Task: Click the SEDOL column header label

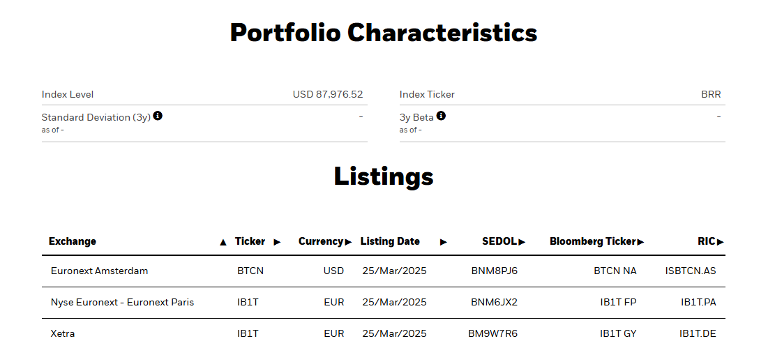Action: click(x=499, y=241)
